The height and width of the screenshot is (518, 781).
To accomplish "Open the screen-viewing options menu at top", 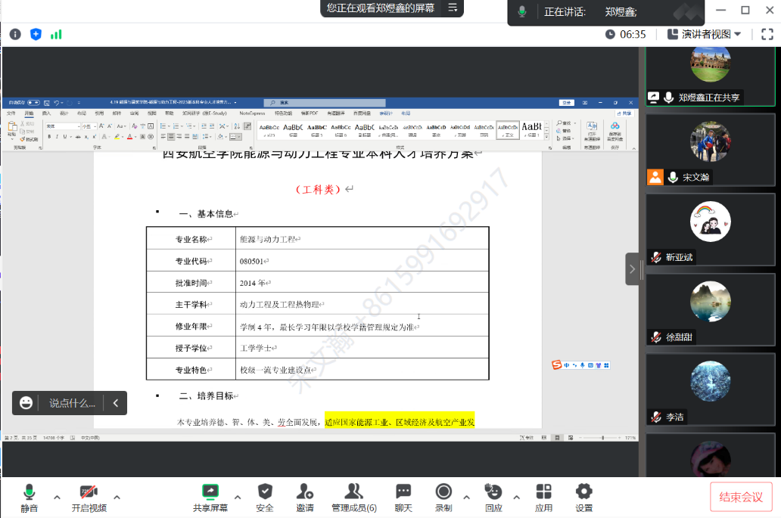I will coord(453,8).
